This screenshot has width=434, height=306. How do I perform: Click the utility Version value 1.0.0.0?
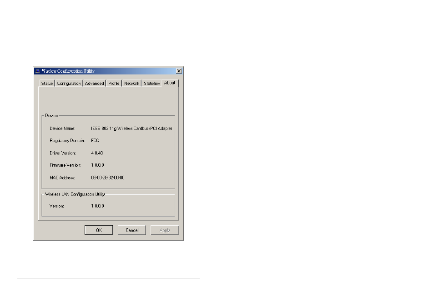point(97,206)
